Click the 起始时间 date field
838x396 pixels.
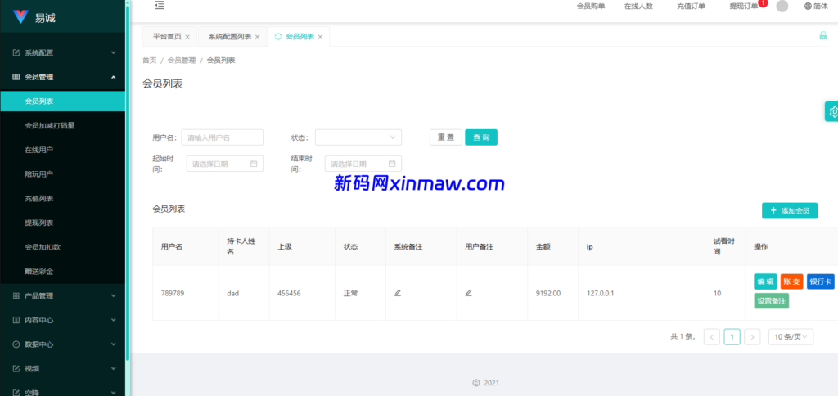click(x=225, y=164)
